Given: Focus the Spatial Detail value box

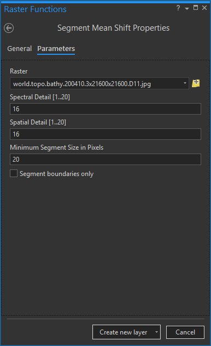Looking at the screenshot, I should pyautogui.click(x=106, y=134).
